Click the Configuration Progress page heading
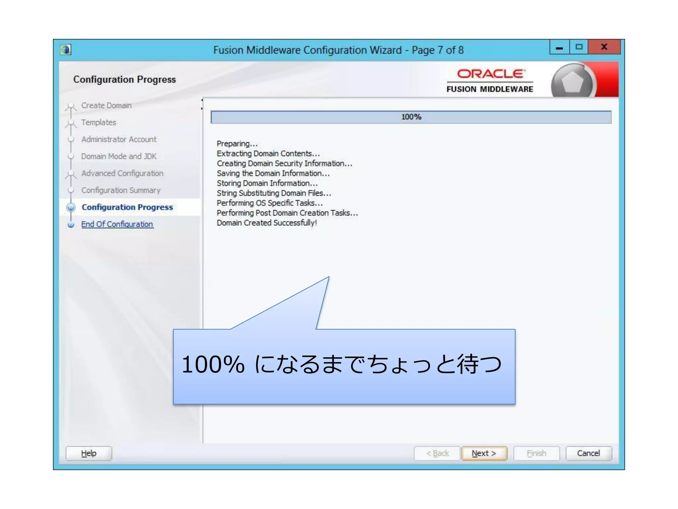This screenshot has width=678, height=509. pyautogui.click(x=124, y=80)
